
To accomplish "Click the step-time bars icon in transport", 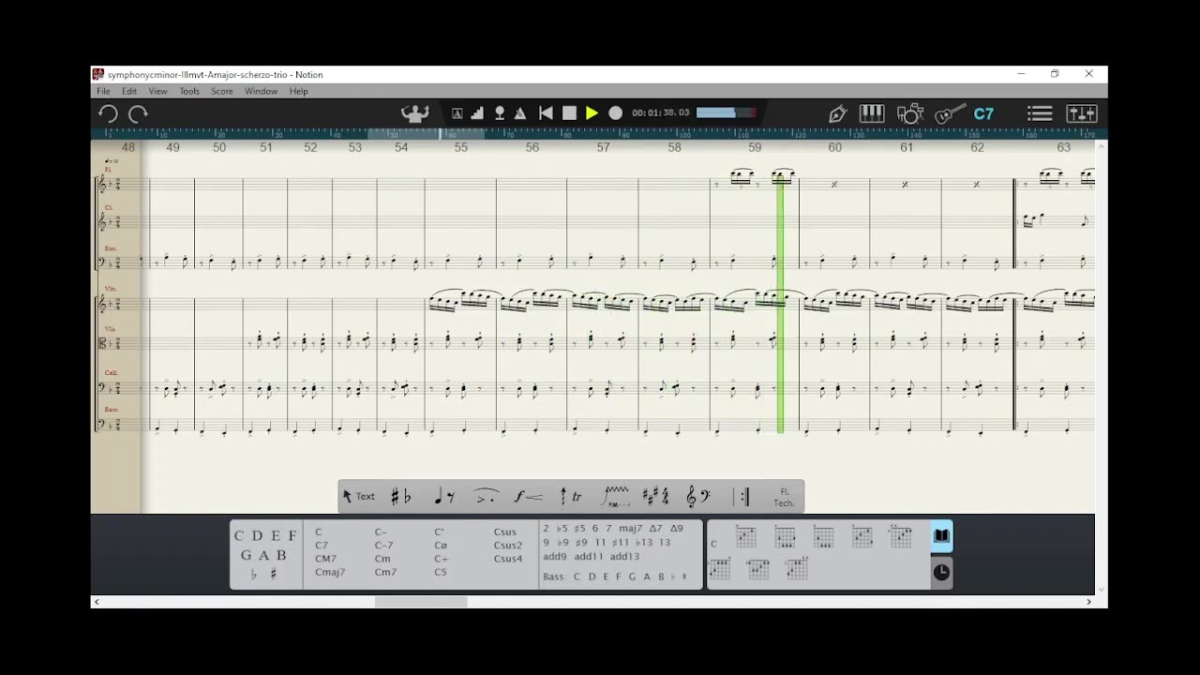I will point(478,113).
